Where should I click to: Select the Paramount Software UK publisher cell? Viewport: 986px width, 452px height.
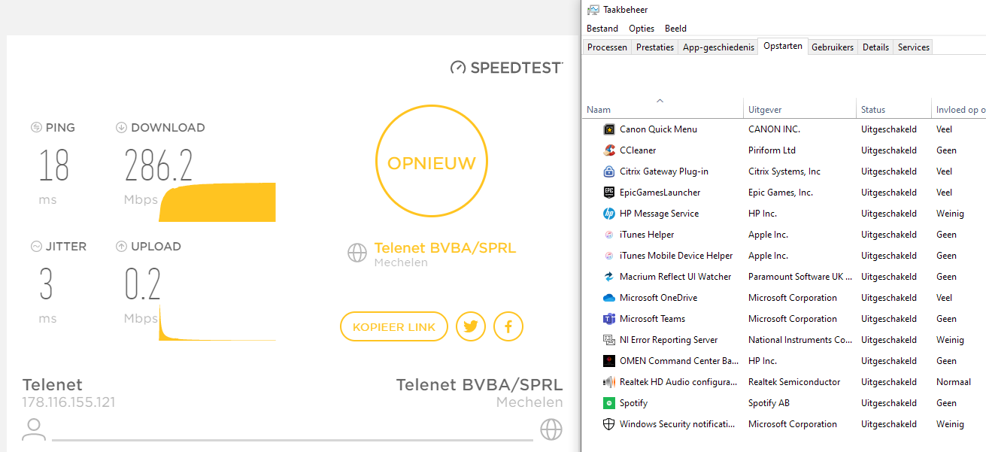[800, 277]
